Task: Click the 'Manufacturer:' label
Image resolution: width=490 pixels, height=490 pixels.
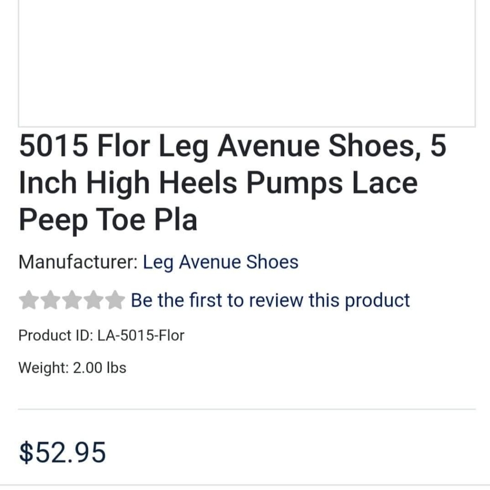Action: pos(78,262)
